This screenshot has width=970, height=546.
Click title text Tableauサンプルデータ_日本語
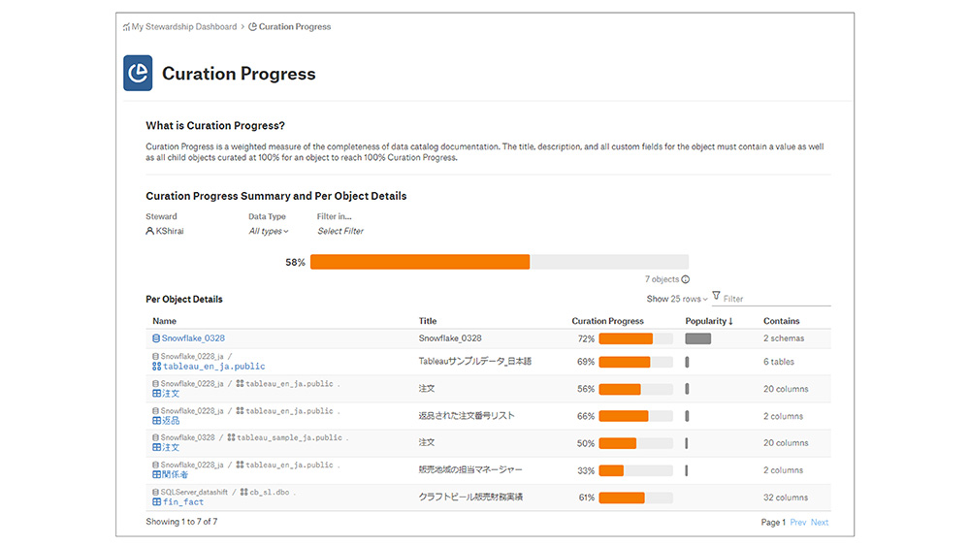pos(475,361)
